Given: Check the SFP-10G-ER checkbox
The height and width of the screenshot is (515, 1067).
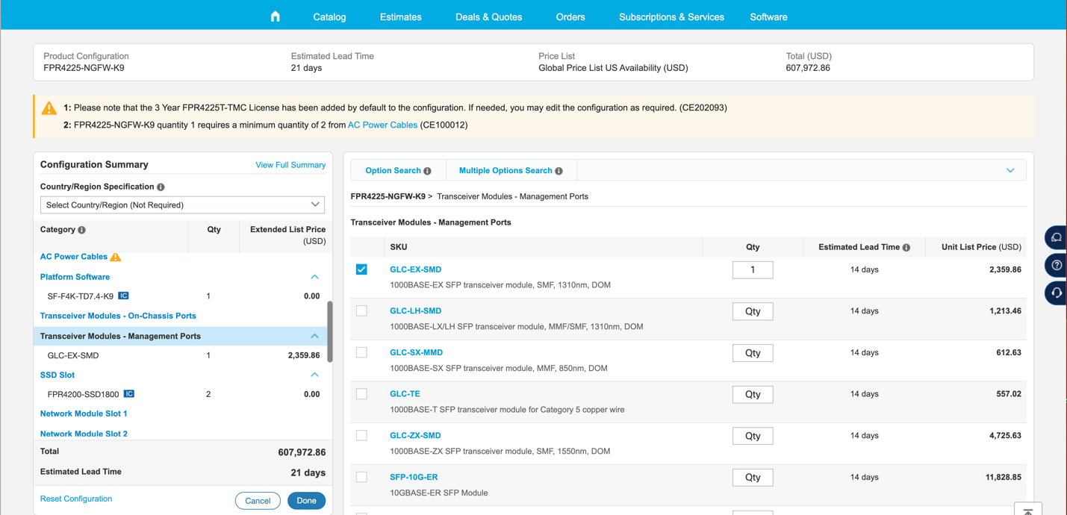Looking at the screenshot, I should pyautogui.click(x=361, y=477).
